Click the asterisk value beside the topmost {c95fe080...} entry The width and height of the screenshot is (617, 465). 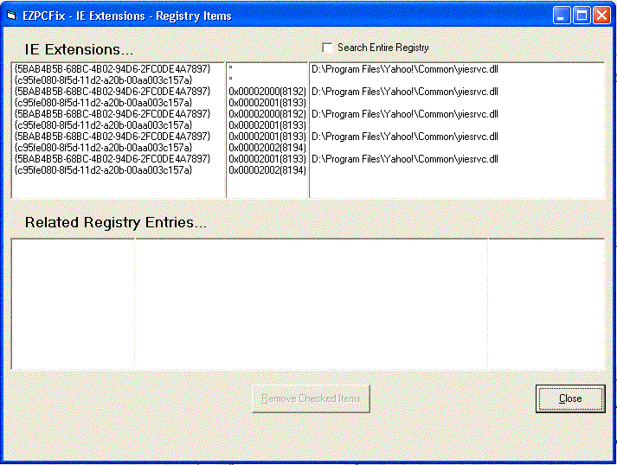pos(230,79)
